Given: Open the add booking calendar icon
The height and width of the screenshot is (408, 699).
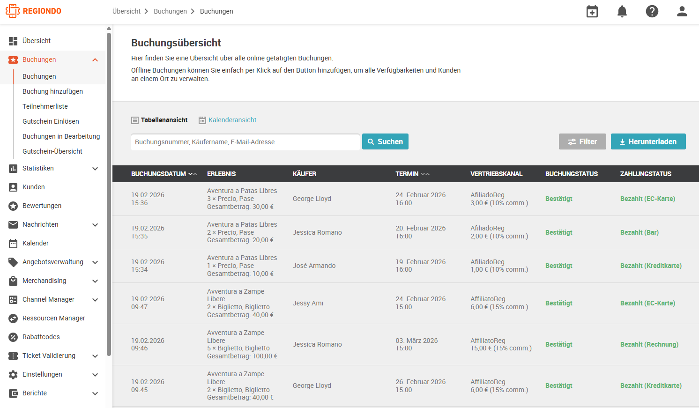Looking at the screenshot, I should (x=592, y=11).
